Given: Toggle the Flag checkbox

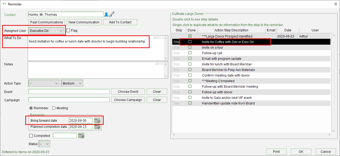Looking at the screenshot, I should tap(68, 31).
